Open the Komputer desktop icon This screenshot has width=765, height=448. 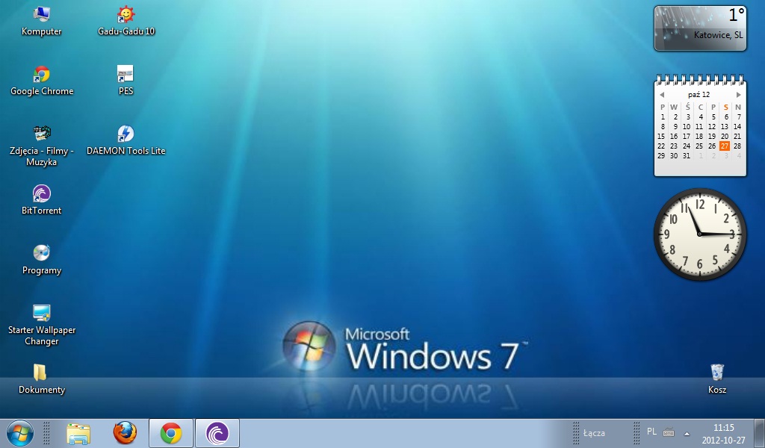42,15
